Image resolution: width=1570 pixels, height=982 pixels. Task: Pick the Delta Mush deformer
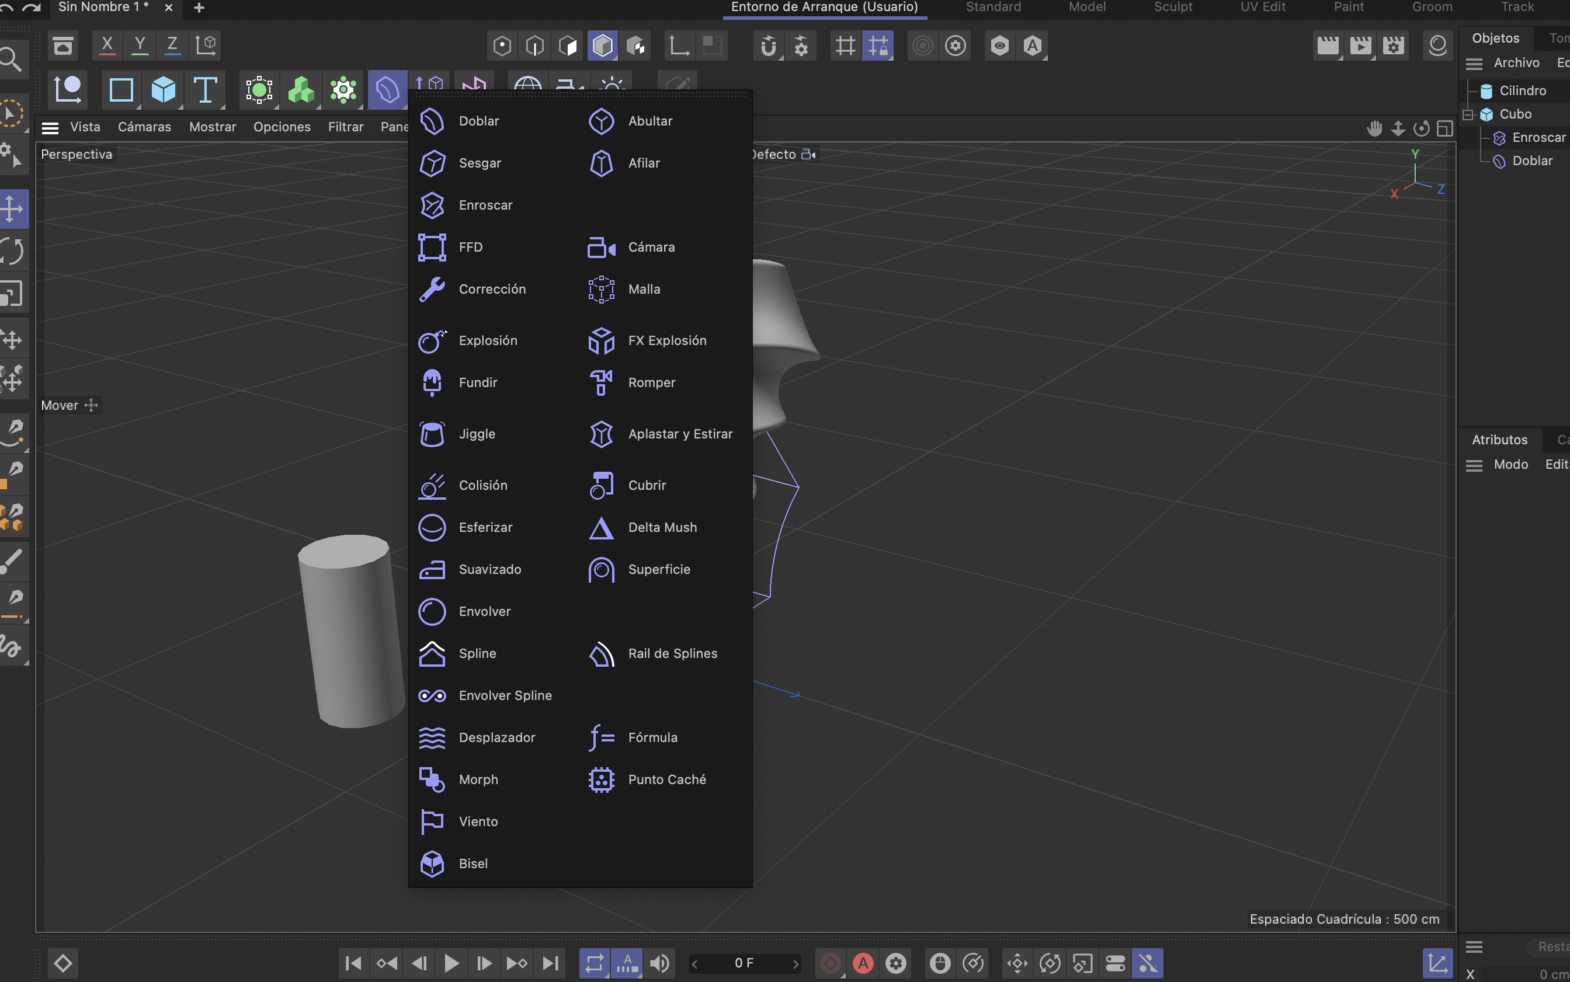(661, 527)
